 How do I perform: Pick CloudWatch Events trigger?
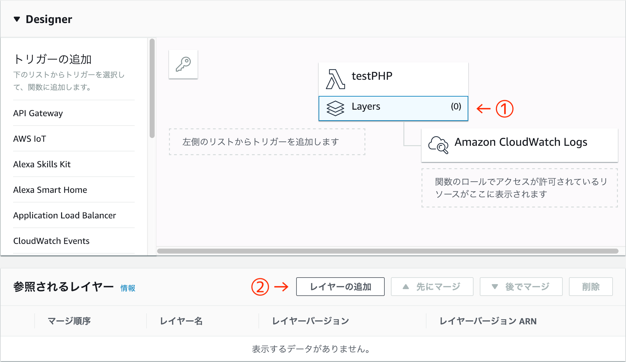(51, 241)
